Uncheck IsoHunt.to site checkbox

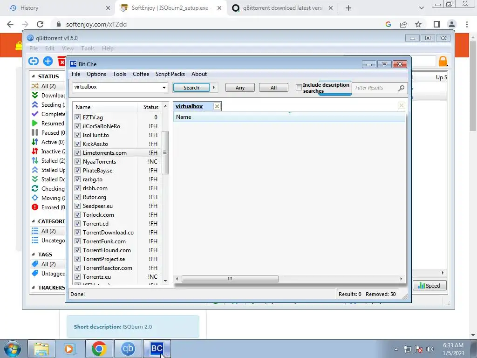78,135
